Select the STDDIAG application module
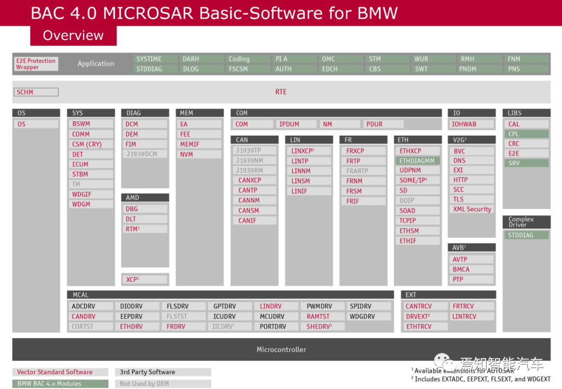The width and height of the screenshot is (562, 389). tap(156, 69)
